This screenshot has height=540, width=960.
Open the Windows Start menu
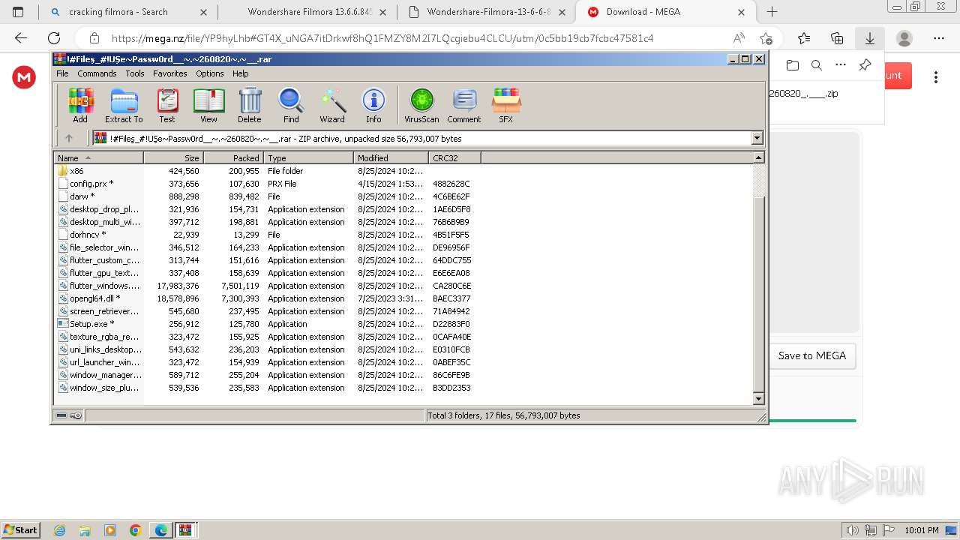[20, 529]
